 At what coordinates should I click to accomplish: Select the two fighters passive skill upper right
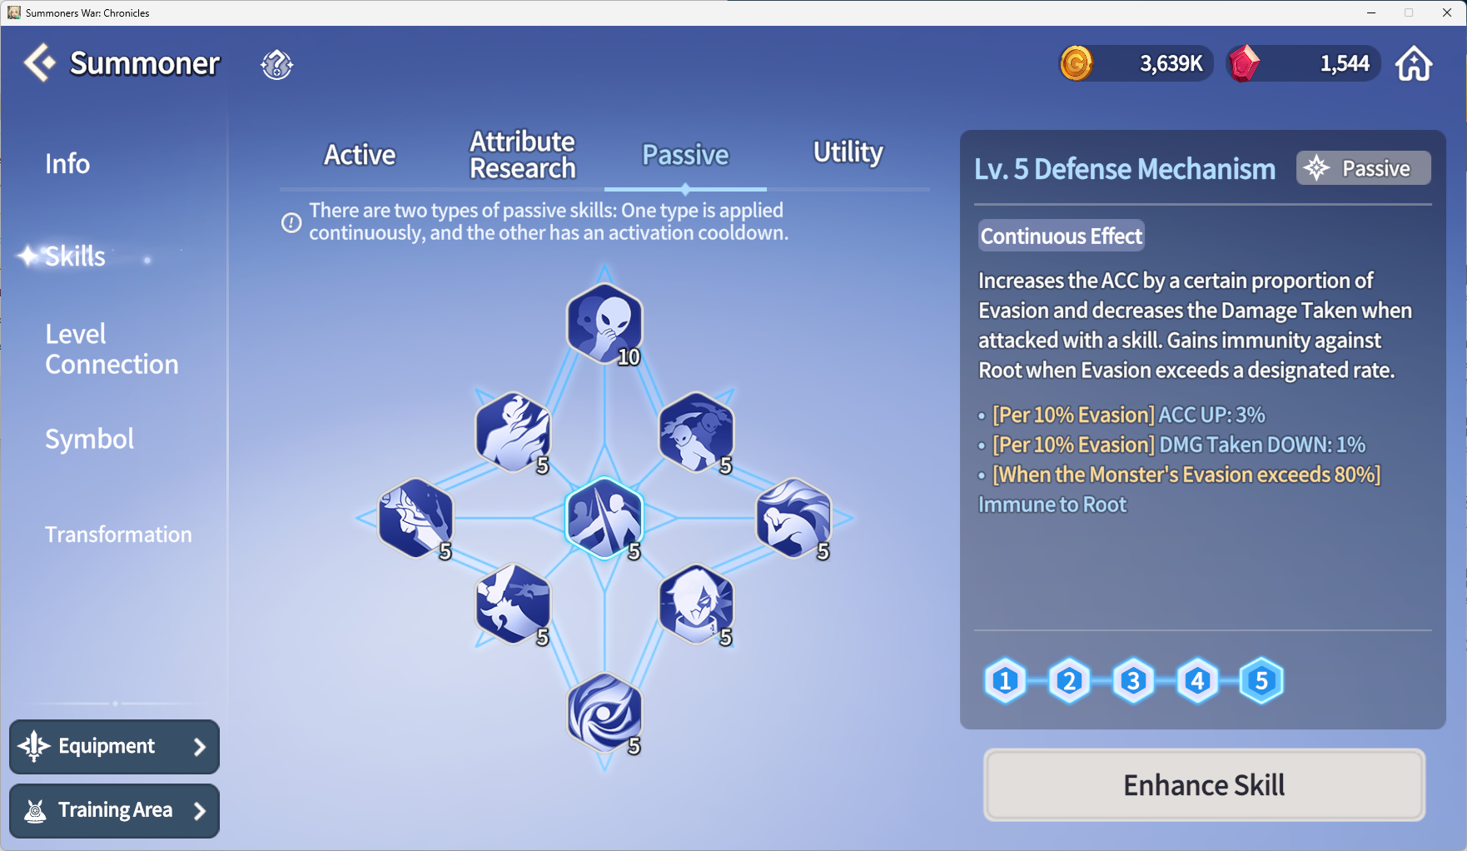click(x=696, y=432)
